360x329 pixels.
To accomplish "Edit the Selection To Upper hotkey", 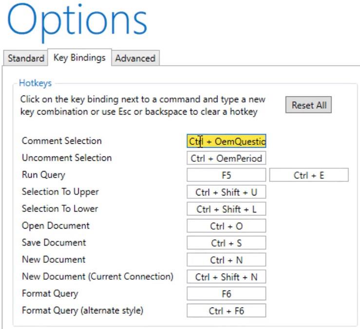I will coord(227,192).
